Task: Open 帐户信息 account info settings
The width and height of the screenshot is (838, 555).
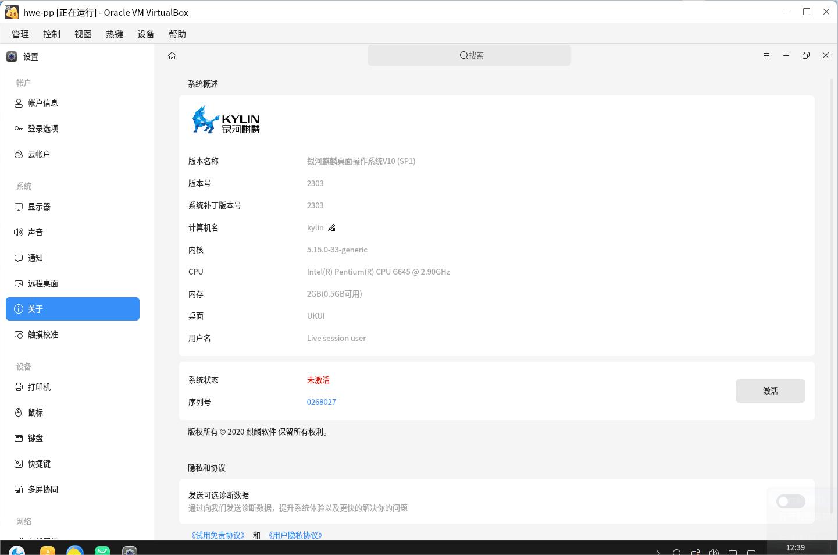Action: click(x=73, y=103)
